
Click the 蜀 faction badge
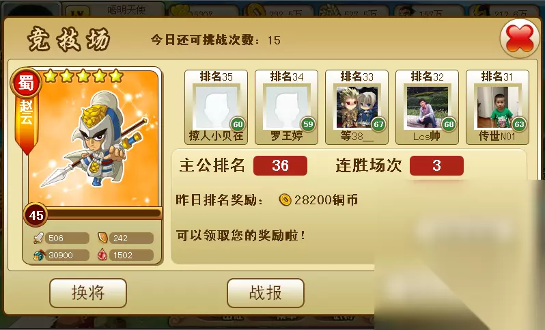click(26, 83)
